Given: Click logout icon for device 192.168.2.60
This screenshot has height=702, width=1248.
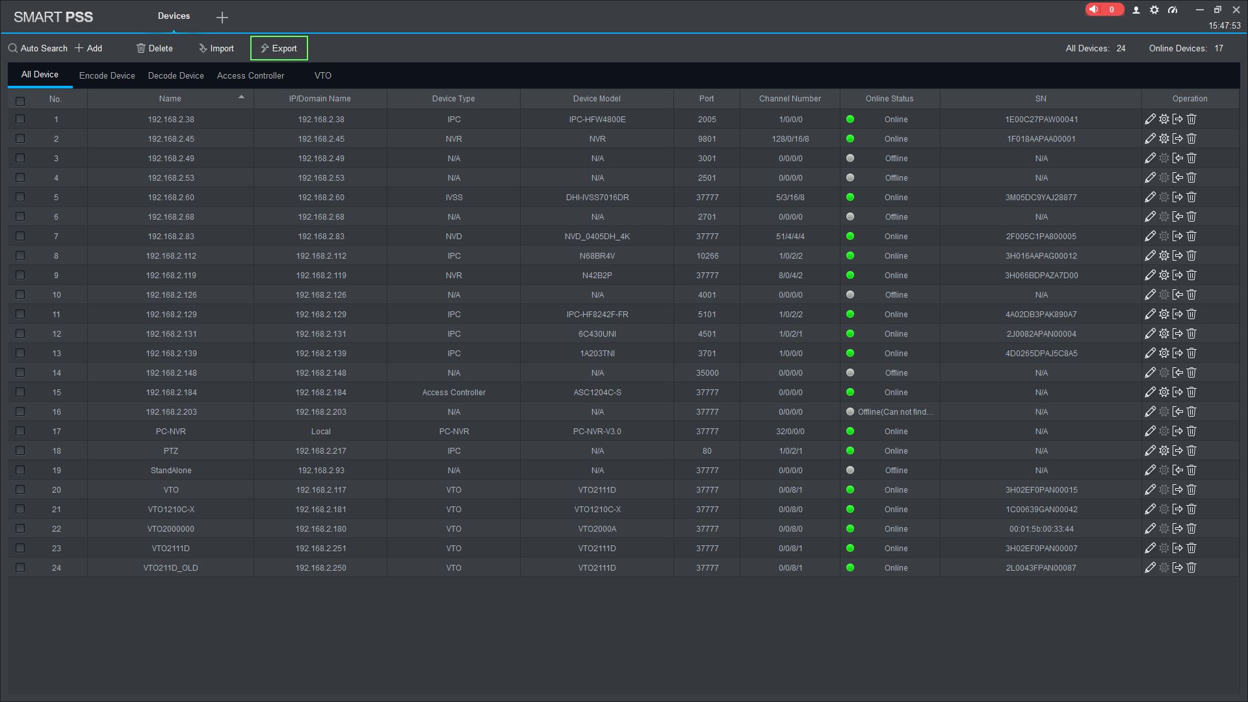Looking at the screenshot, I should pyautogui.click(x=1177, y=197).
